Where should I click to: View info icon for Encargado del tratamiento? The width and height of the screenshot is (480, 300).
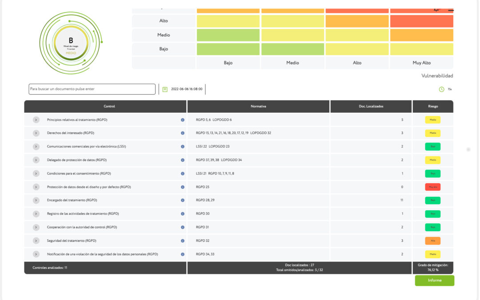183,200
